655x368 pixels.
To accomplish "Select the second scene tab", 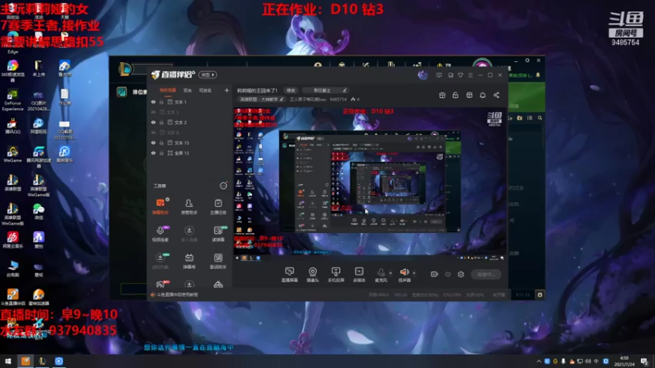I will [187, 90].
